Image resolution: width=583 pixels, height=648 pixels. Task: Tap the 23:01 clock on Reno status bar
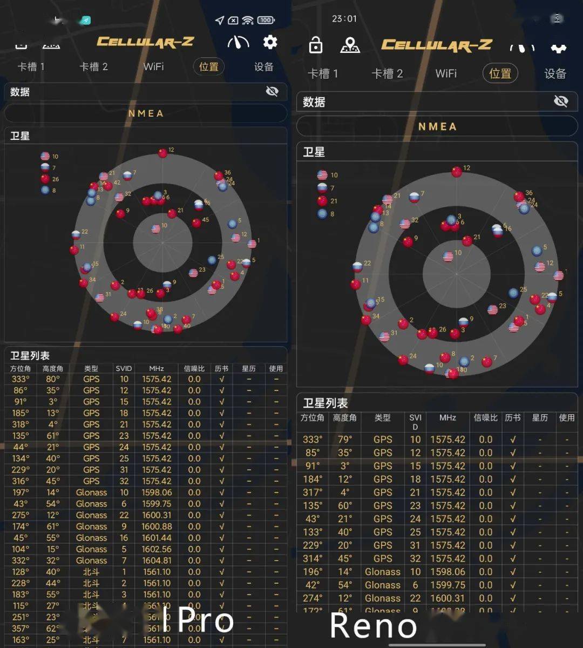pos(344,19)
